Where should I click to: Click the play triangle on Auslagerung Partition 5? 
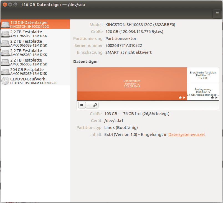click(216, 98)
